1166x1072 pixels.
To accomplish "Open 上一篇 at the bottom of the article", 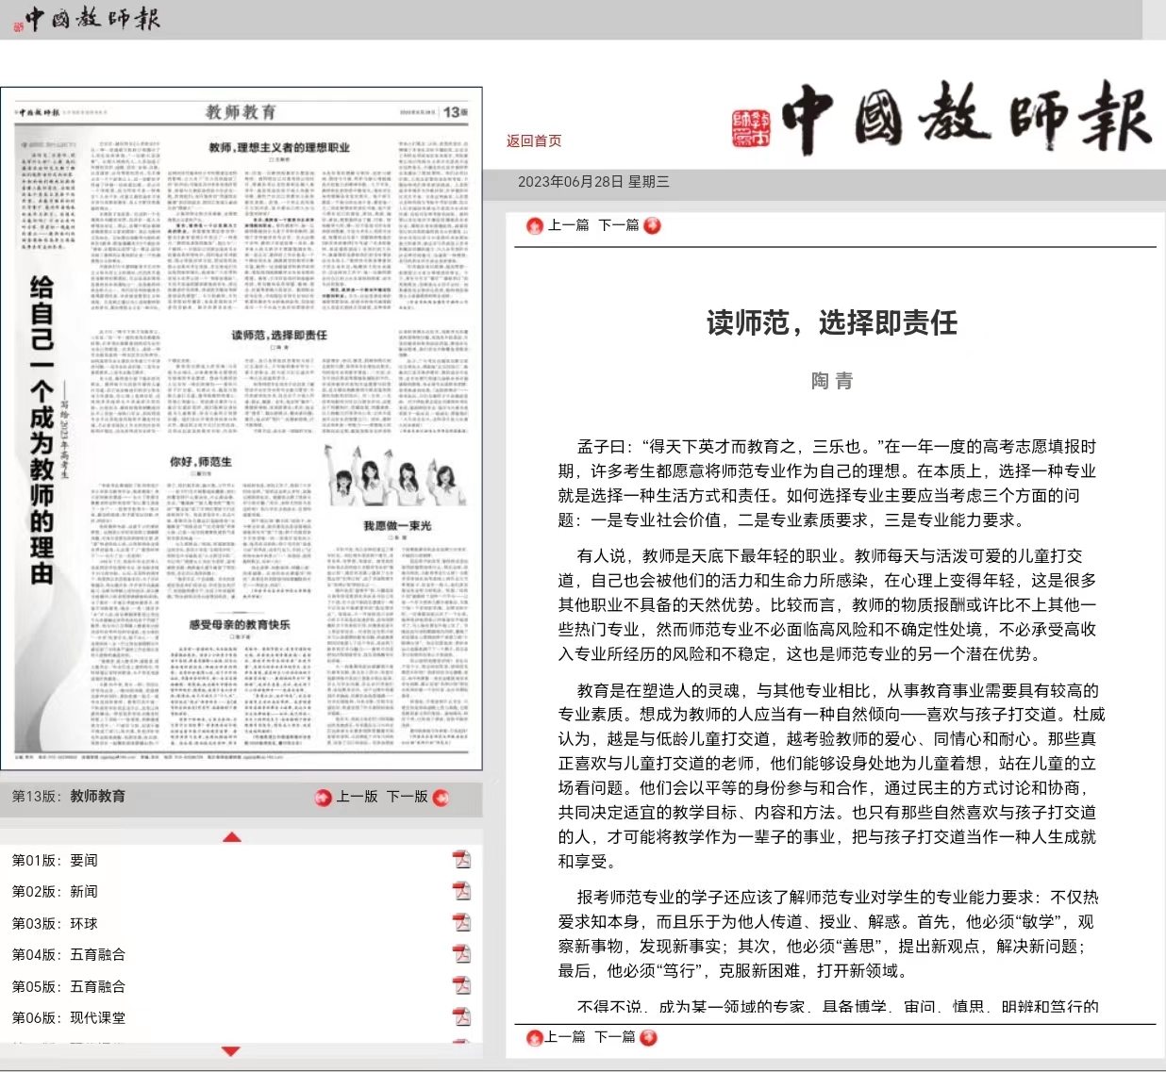I will pos(565,1036).
